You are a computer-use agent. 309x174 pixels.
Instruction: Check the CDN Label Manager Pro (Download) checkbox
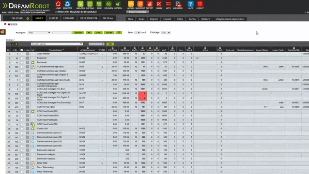click(x=22, y=103)
